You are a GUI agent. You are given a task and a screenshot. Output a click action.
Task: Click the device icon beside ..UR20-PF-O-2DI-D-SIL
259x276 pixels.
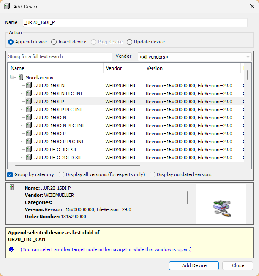(x=29, y=157)
